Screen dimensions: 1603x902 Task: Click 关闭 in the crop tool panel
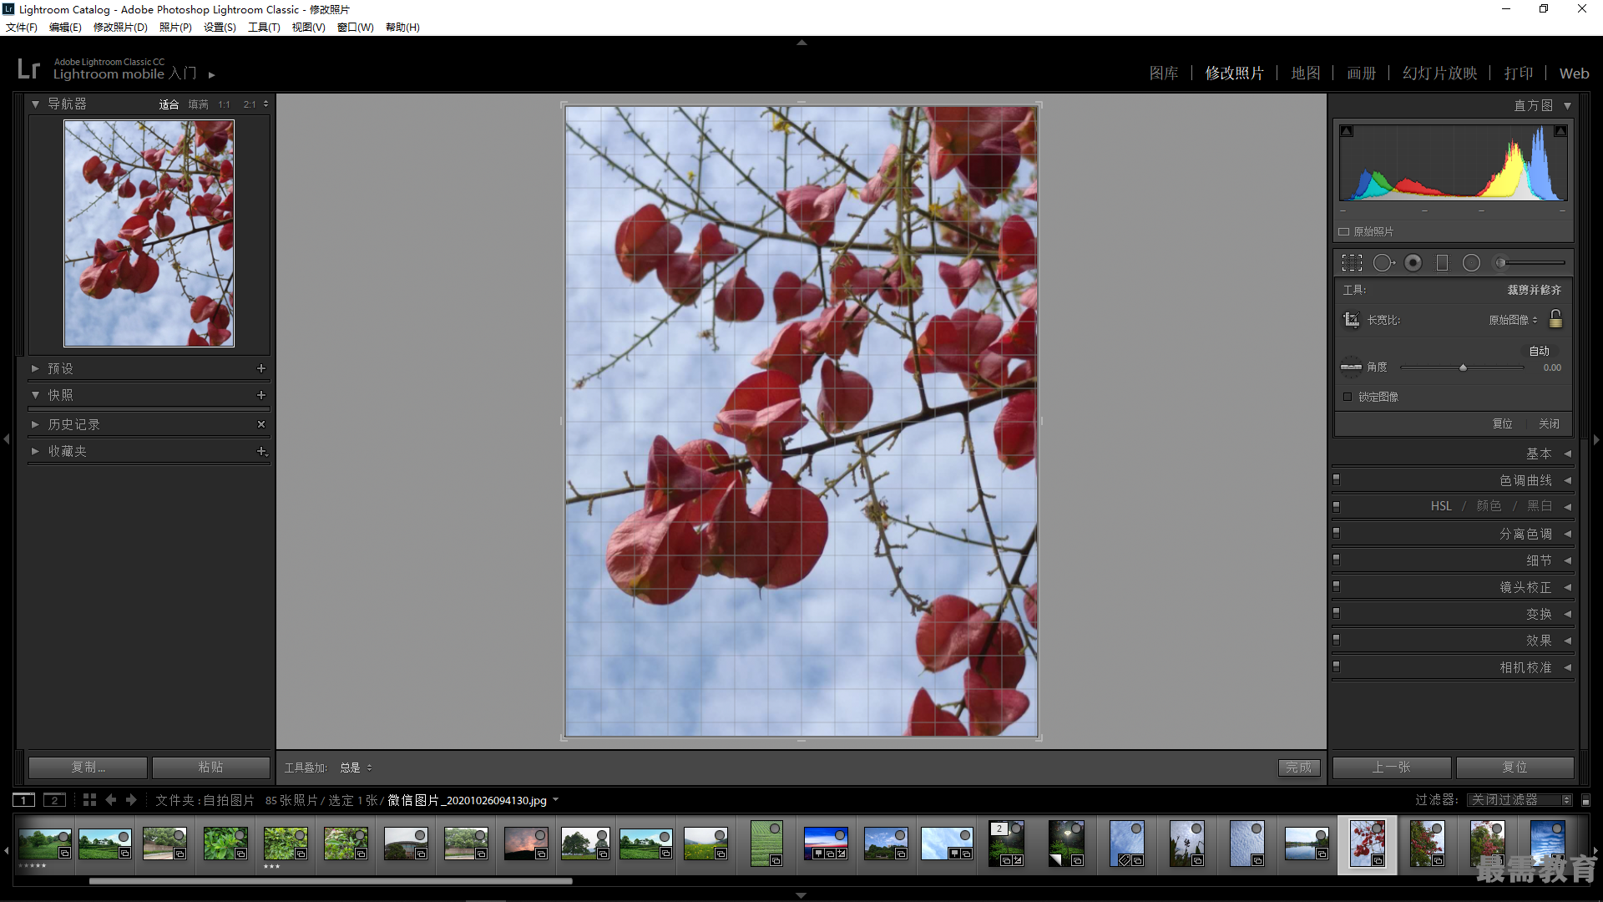click(x=1550, y=423)
